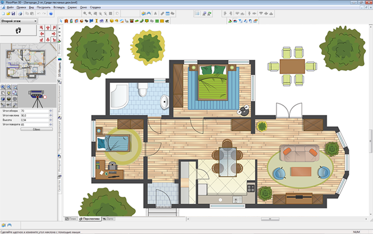This screenshot has height=234, width=373.
Task: Zoom out the preview with the left panel magnifier minus
Action: coord(9,87)
